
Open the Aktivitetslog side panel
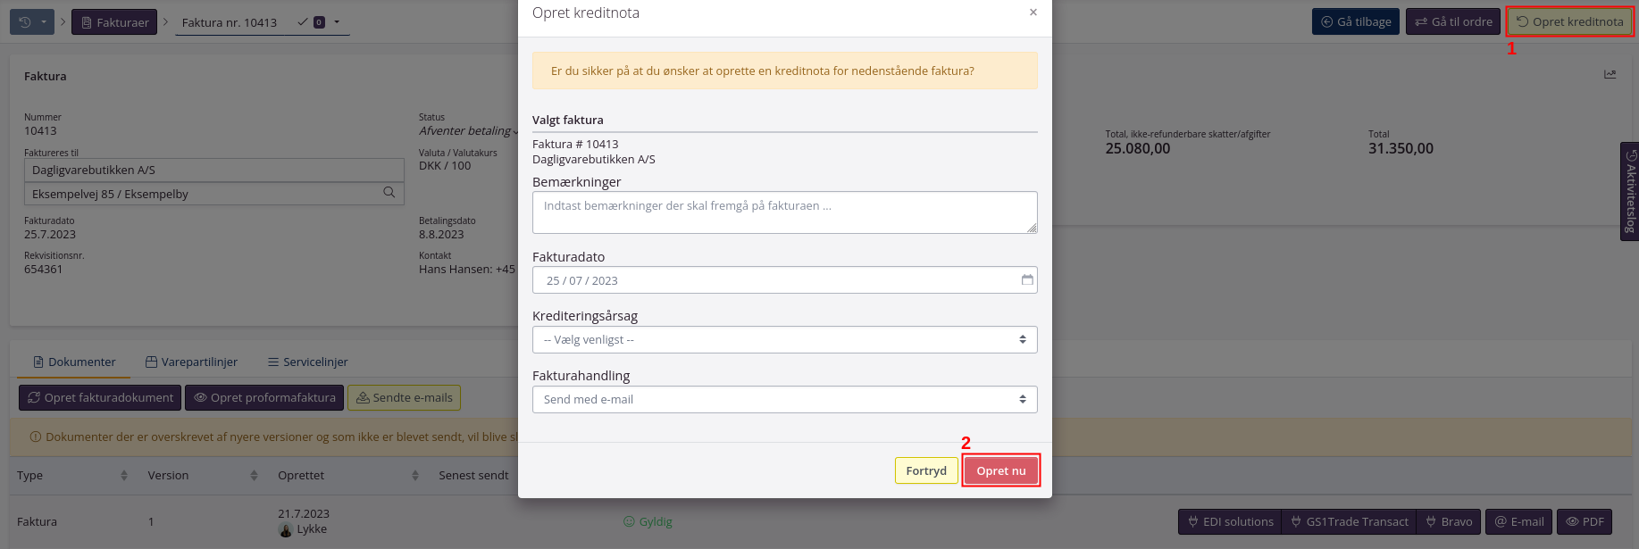[1629, 191]
